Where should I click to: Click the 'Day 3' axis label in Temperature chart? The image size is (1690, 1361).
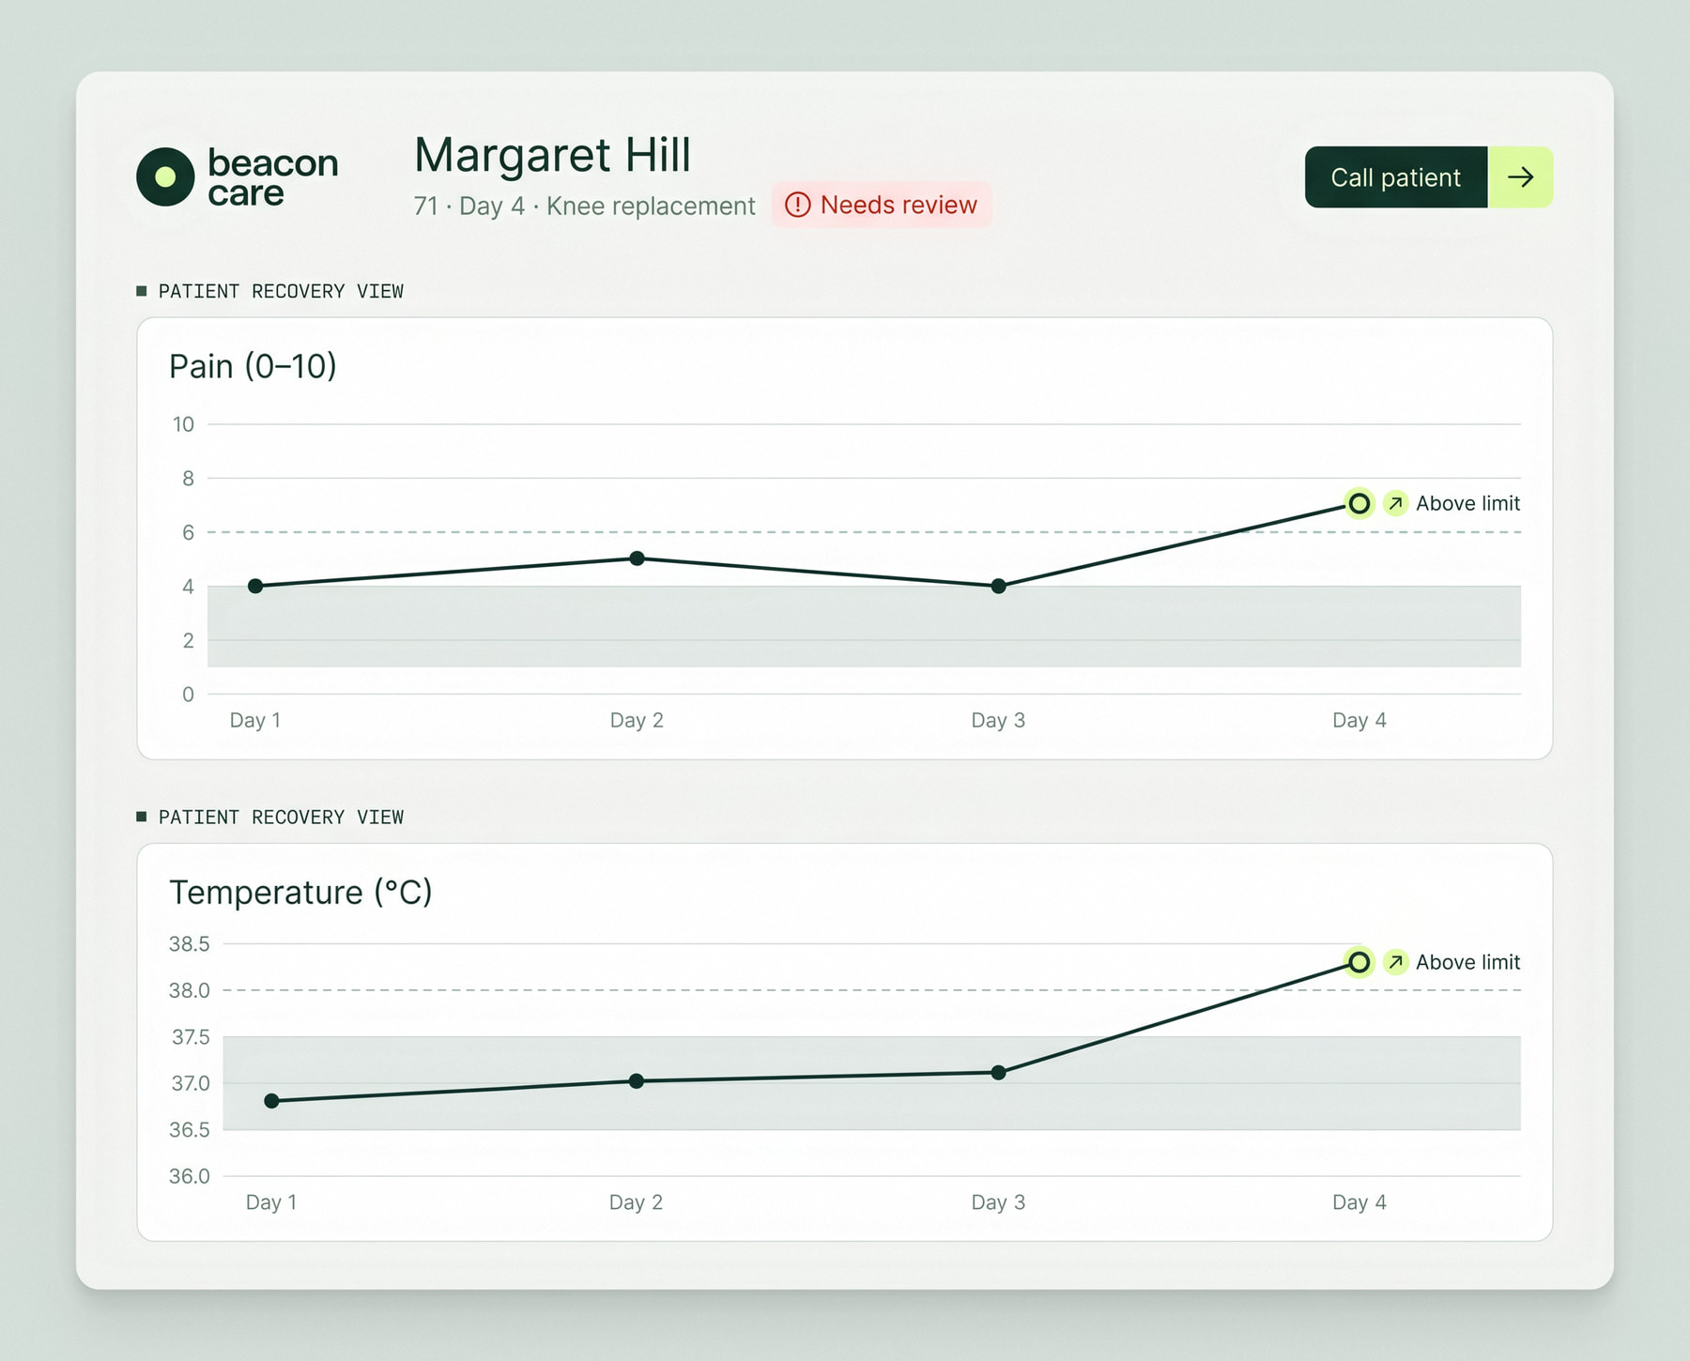pos(998,1202)
